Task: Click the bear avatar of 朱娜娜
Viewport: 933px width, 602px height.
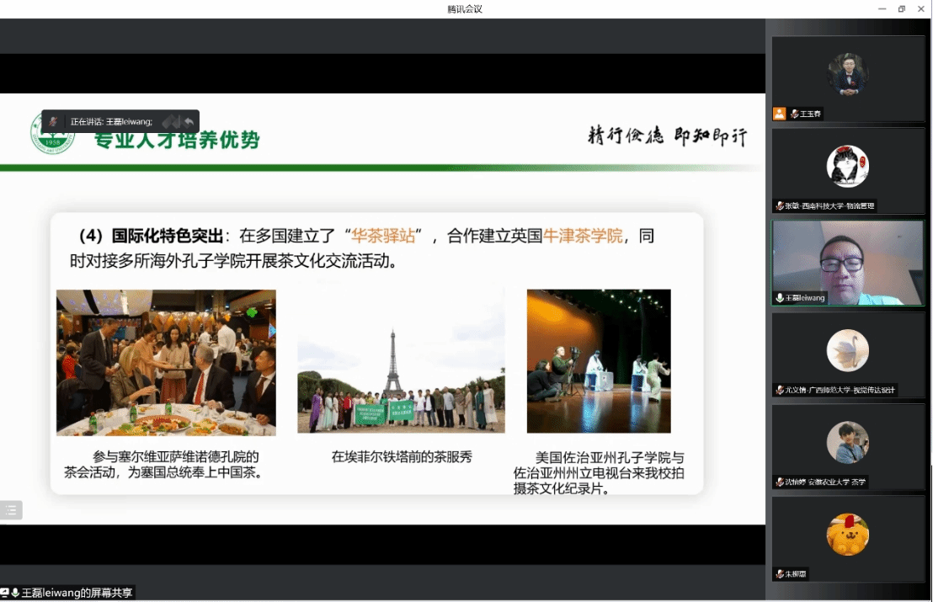Action: [847, 534]
